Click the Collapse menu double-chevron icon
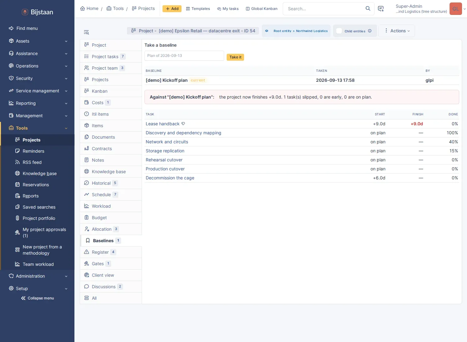 tap(23, 298)
